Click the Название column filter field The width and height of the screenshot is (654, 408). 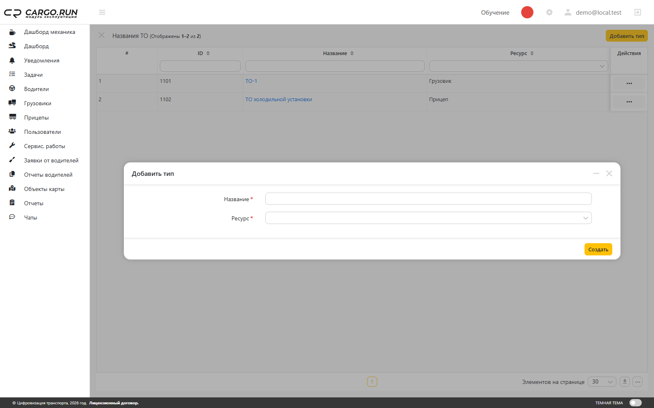pos(335,66)
